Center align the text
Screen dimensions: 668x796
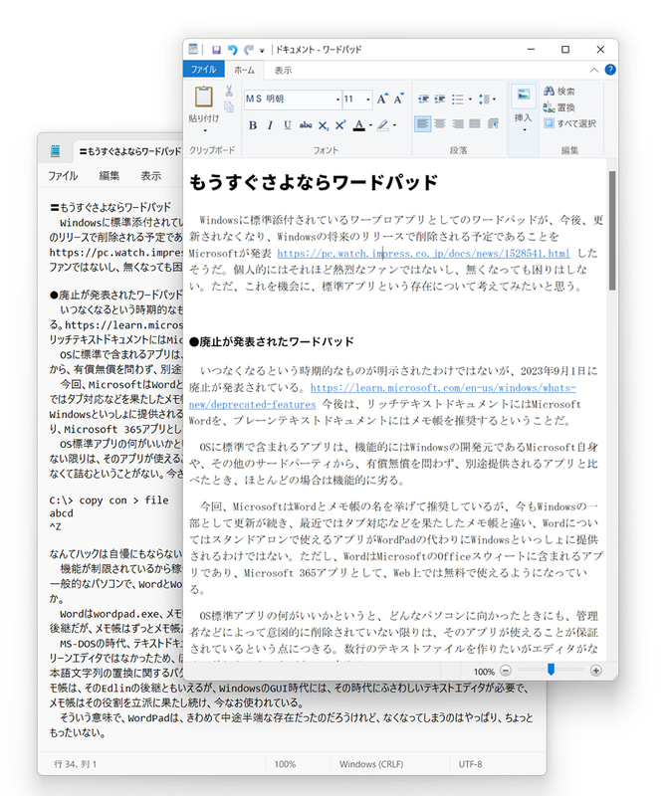click(440, 123)
